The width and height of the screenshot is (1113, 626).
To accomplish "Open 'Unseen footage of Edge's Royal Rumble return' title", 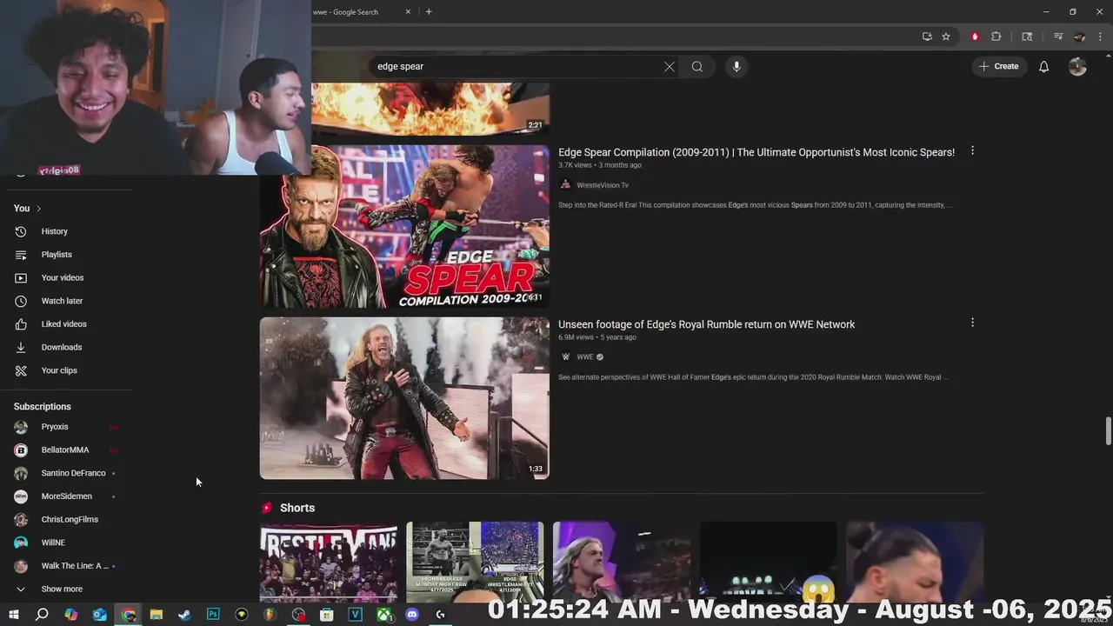I will [707, 324].
